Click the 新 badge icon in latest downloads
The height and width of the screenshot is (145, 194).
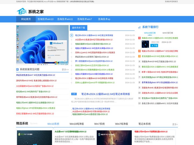tap(71, 35)
